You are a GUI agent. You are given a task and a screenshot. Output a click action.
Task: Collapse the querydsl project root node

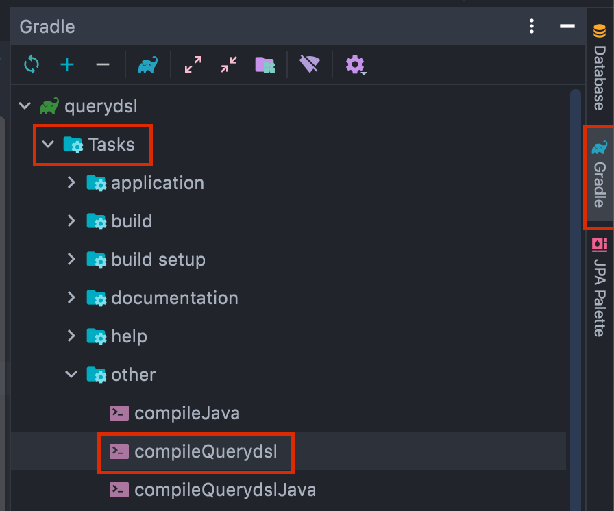click(25, 106)
